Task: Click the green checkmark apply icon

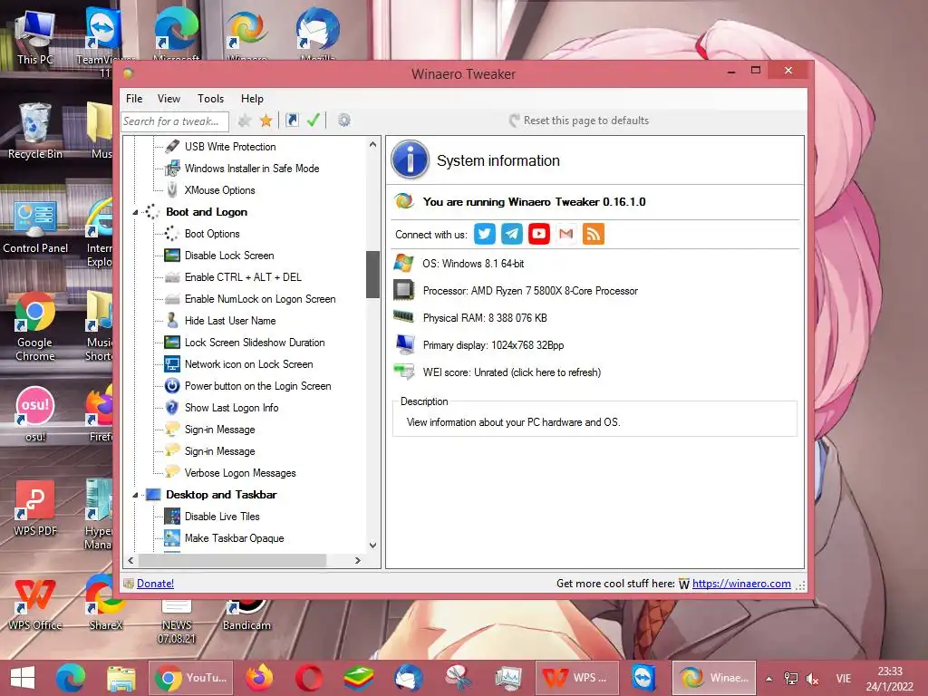Action: coord(314,121)
